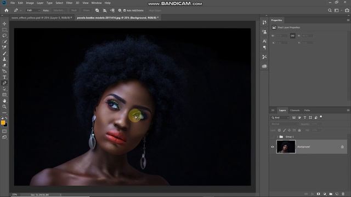Expand the Group 1 folder arrow
351x197 pixels.
(278, 137)
